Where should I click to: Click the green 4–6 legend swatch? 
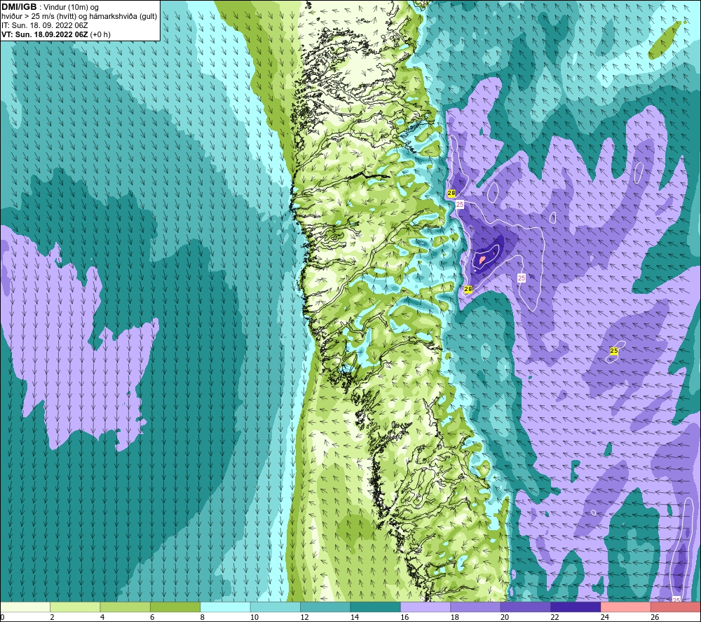click(x=125, y=607)
